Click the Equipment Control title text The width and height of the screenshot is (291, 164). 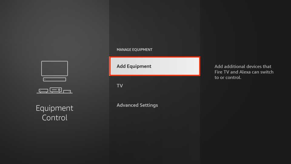pyautogui.click(x=55, y=113)
